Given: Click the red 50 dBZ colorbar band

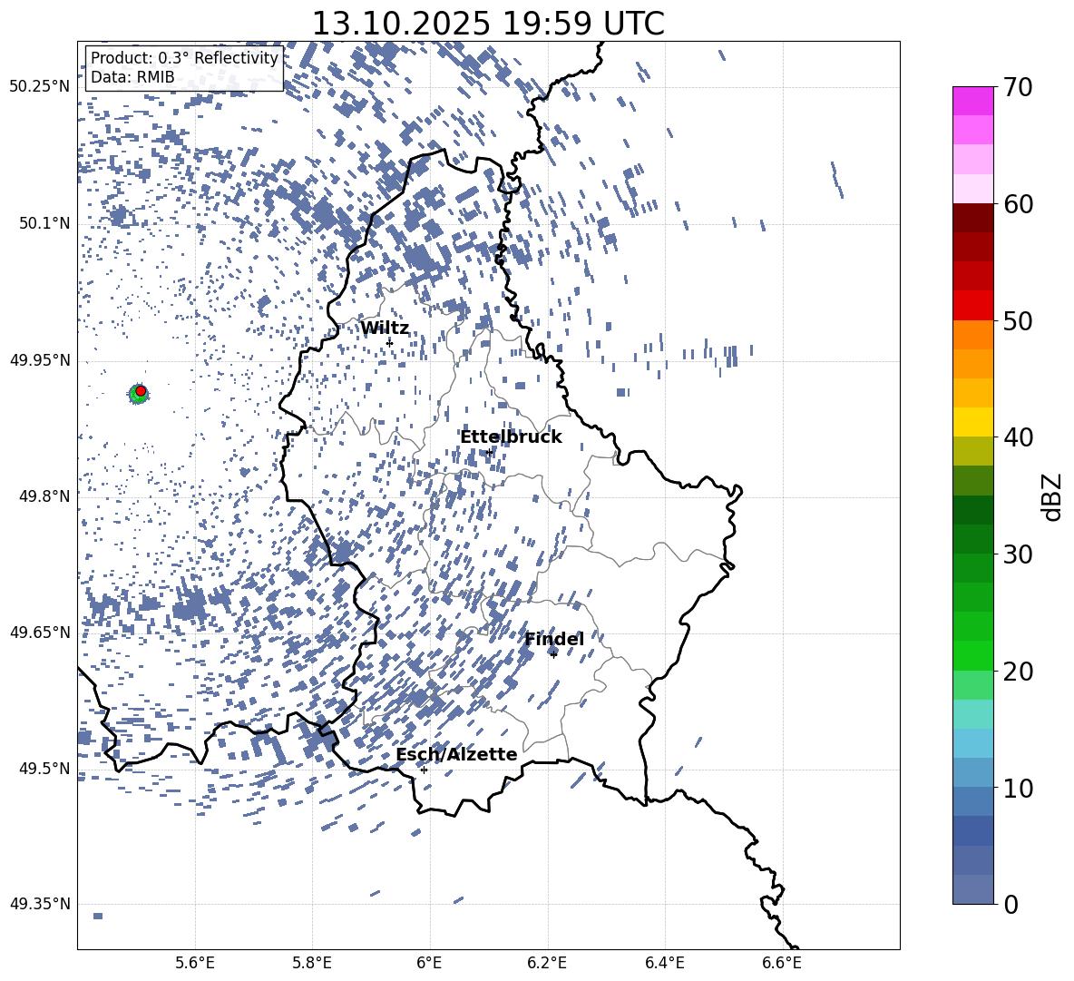Looking at the screenshot, I should tap(973, 306).
